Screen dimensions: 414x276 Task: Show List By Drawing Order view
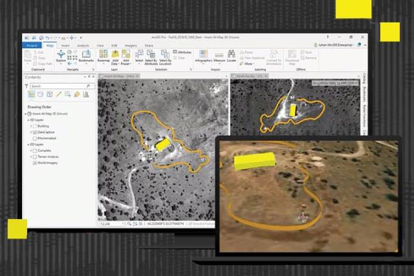[32, 94]
